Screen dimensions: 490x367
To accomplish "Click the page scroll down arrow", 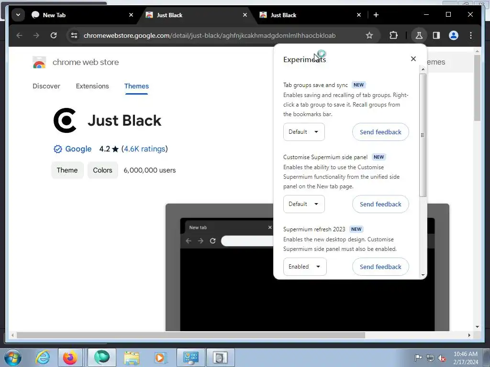I will [477, 327].
